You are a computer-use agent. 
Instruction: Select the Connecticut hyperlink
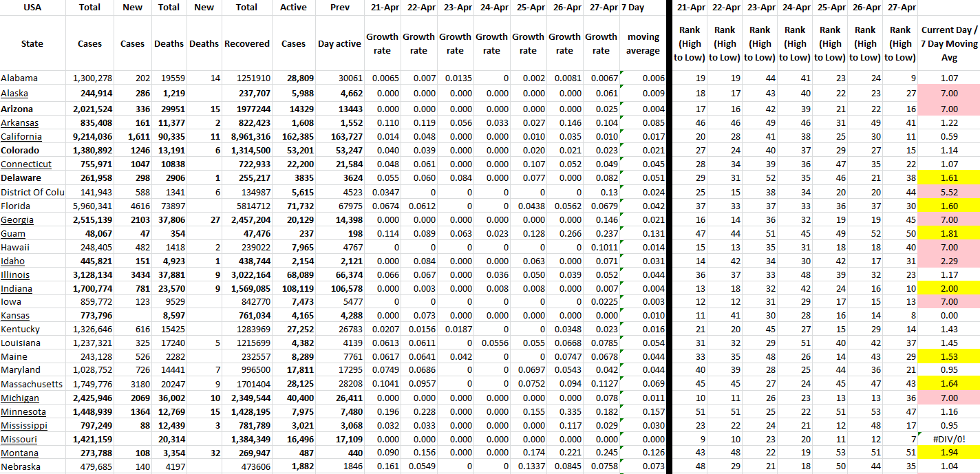tap(26, 164)
